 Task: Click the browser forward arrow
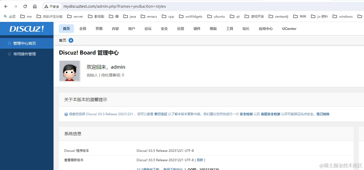click(x=16, y=6)
